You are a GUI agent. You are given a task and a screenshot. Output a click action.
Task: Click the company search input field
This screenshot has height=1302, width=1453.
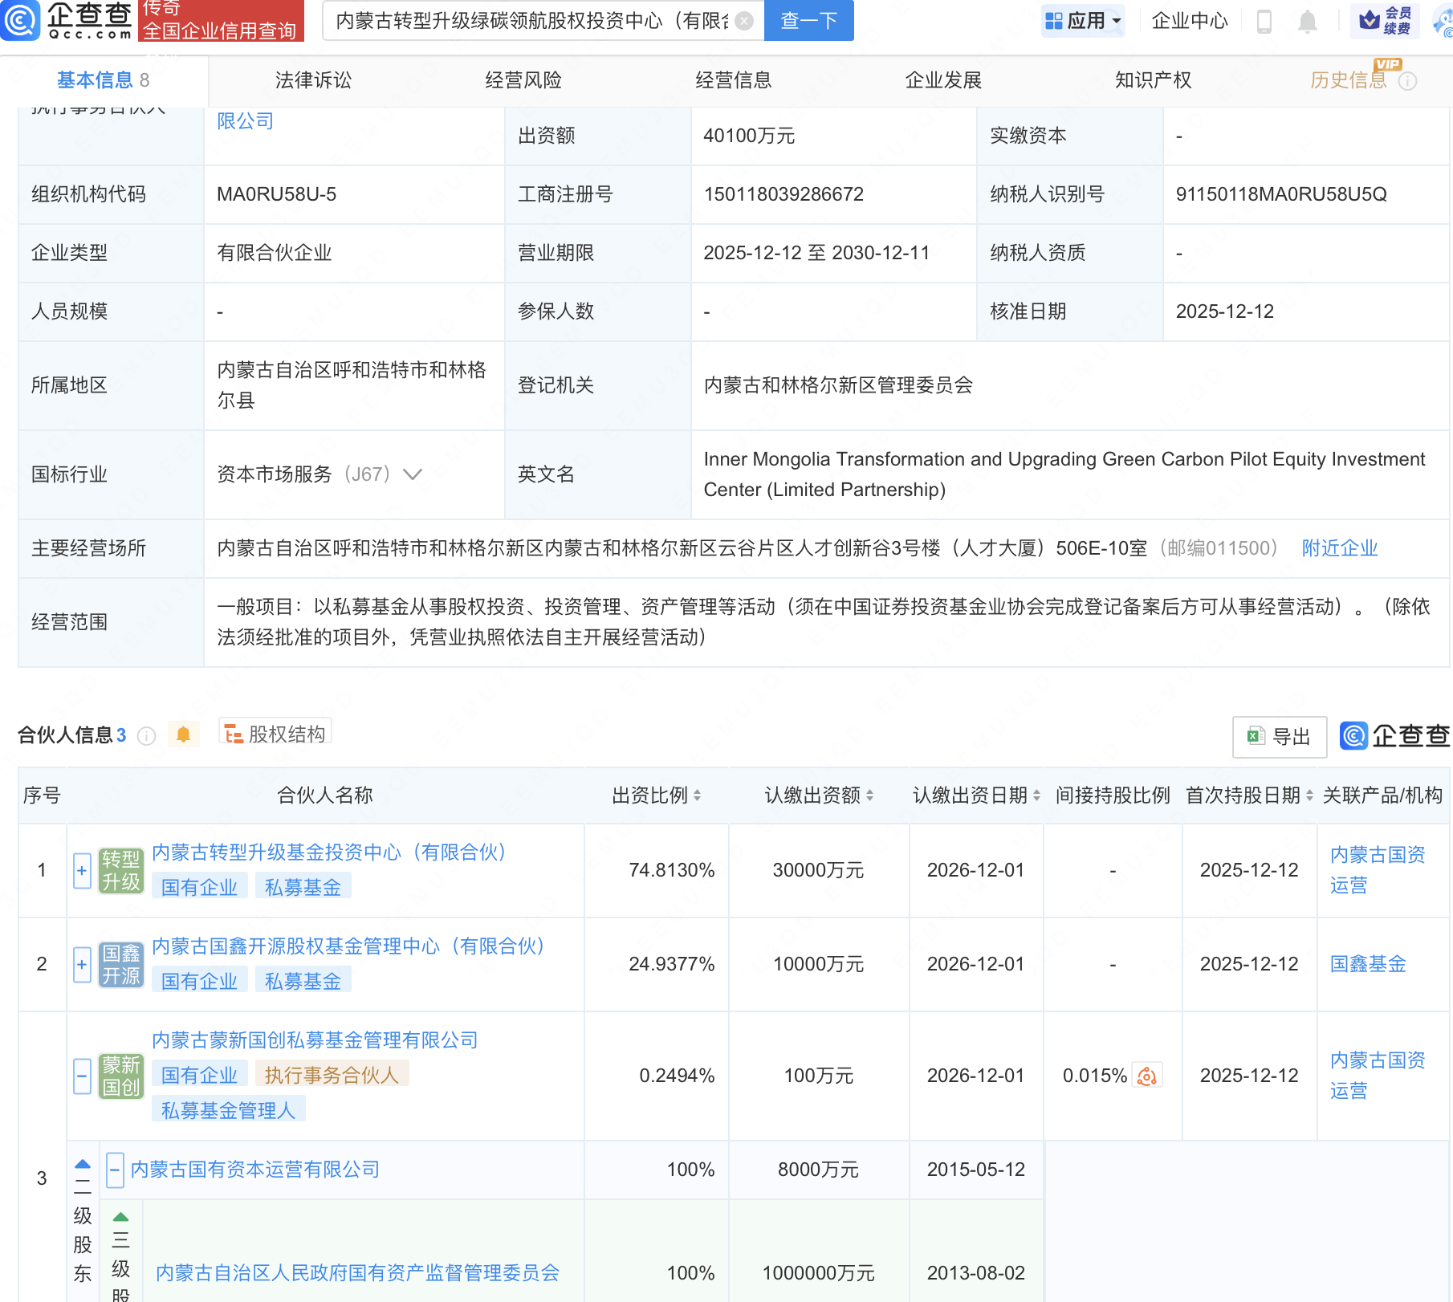coord(530,21)
